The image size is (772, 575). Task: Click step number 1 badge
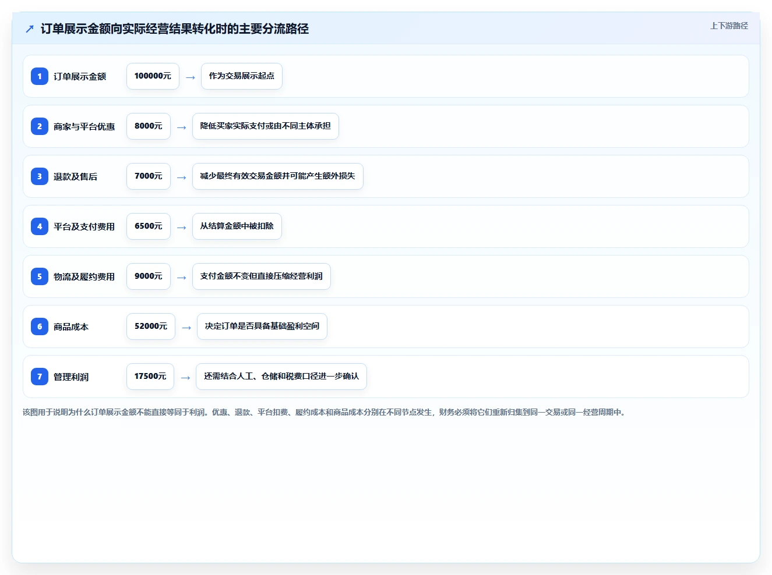pos(40,76)
